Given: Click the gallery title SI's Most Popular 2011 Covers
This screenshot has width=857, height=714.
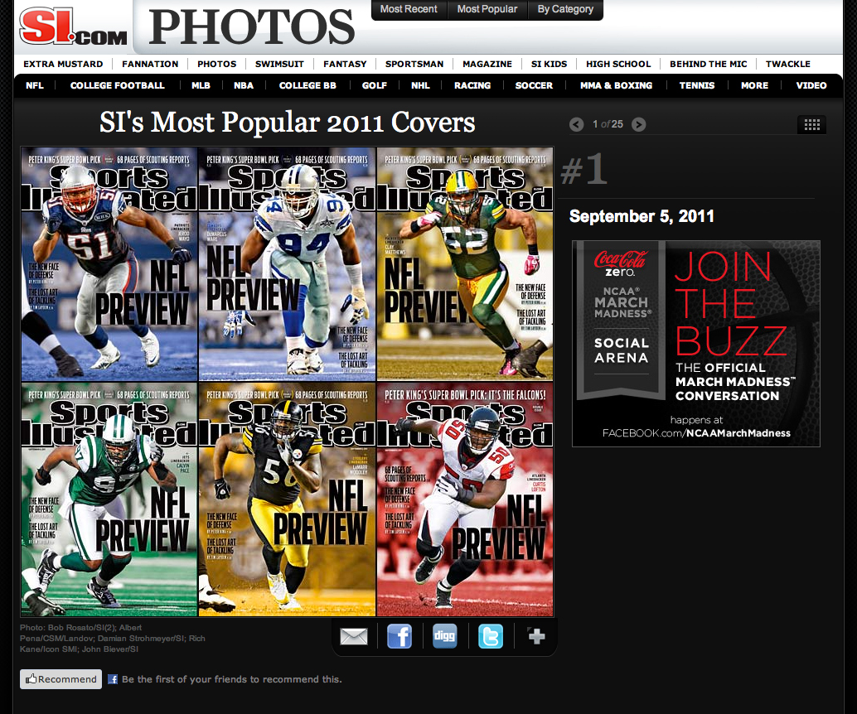Looking at the screenshot, I should tap(287, 123).
